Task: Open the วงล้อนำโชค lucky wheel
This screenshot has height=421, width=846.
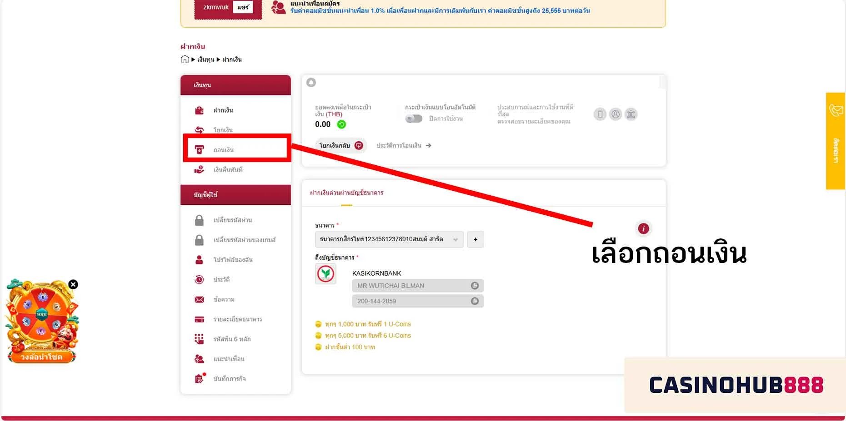Action: tap(42, 322)
